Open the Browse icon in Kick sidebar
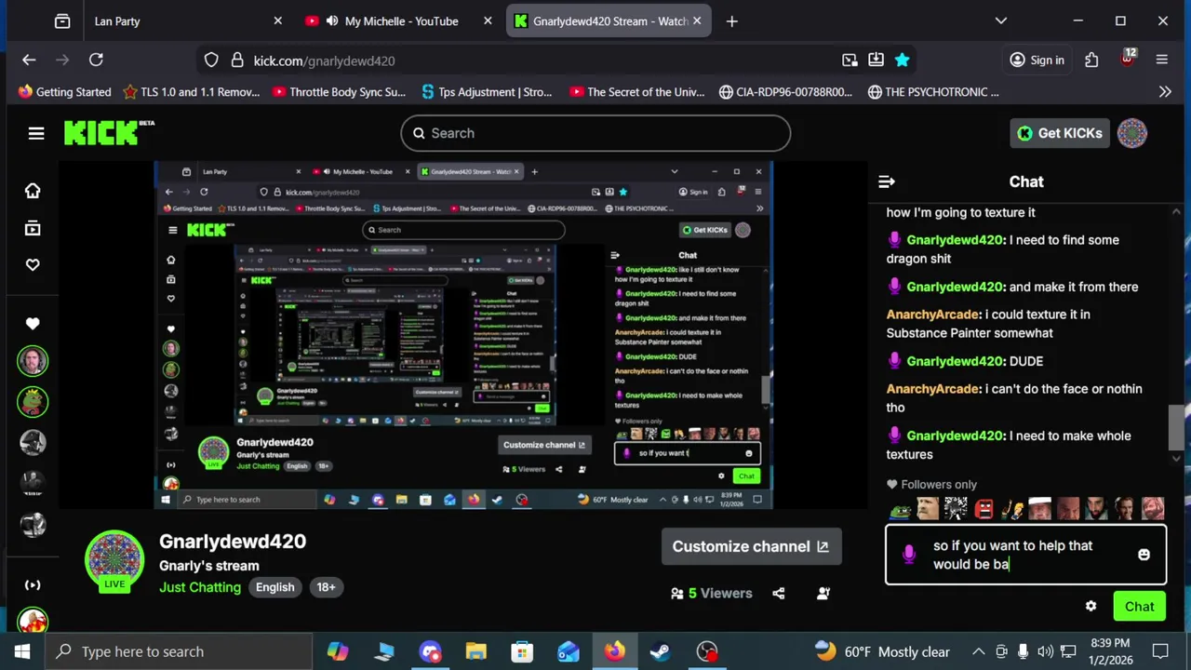Screen dimensions: 1191x670 33,228
